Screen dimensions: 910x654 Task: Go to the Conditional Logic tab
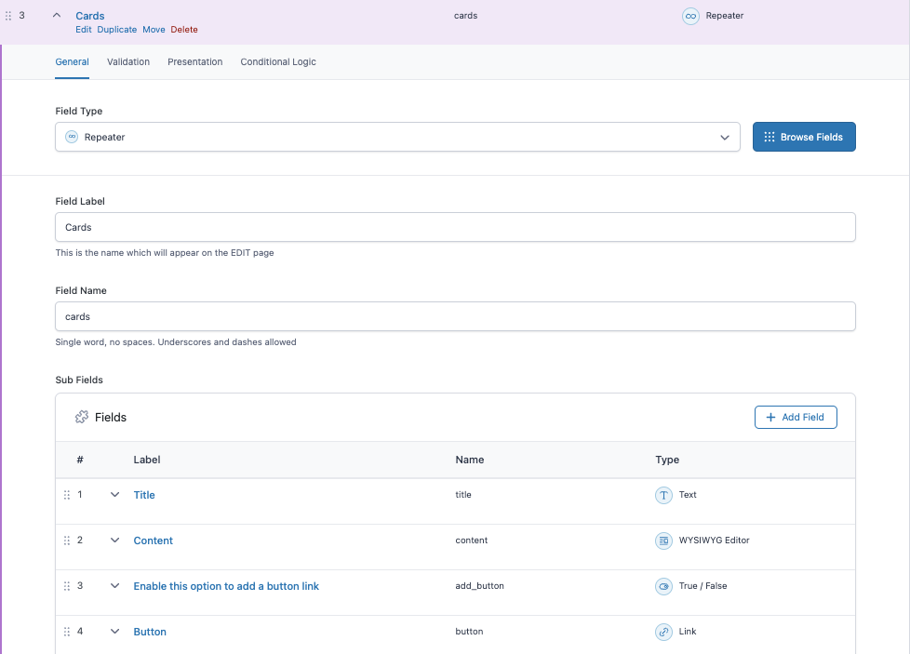click(x=278, y=62)
